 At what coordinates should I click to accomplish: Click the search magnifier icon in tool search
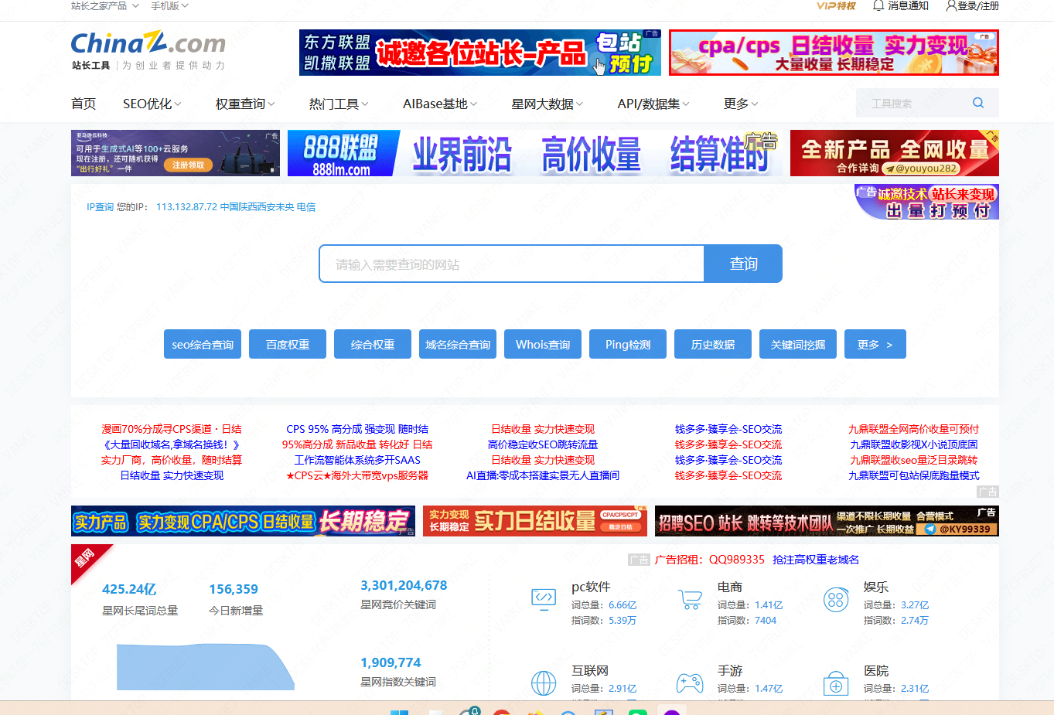pos(977,103)
